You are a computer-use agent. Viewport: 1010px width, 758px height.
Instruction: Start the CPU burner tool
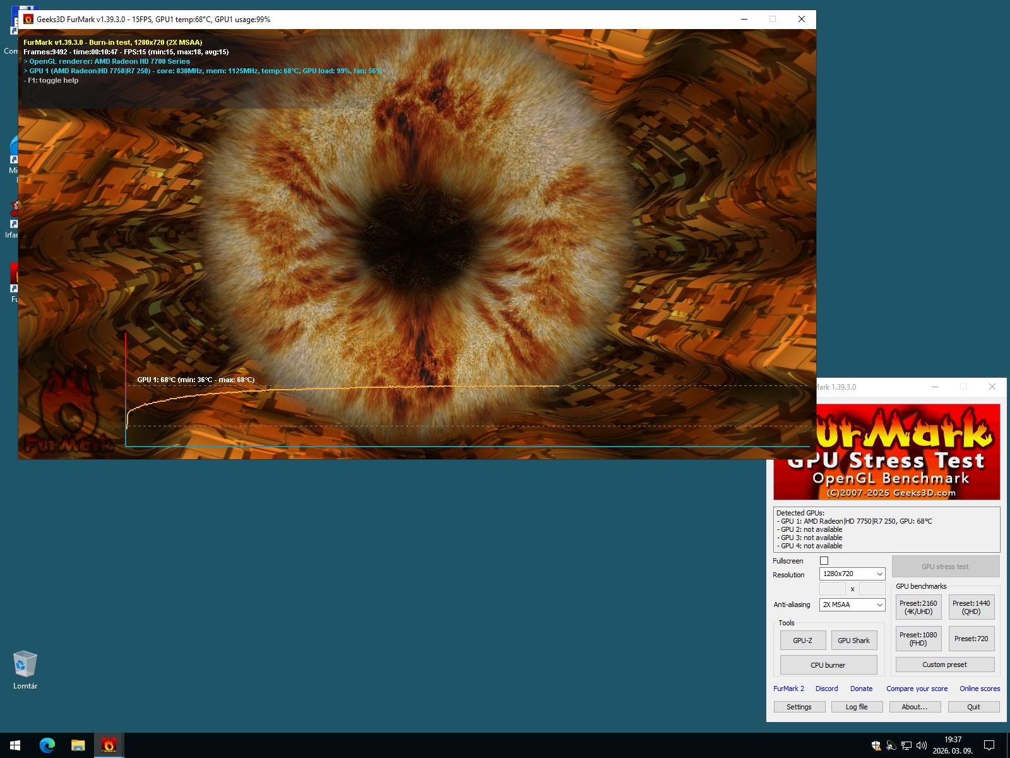[x=828, y=665]
